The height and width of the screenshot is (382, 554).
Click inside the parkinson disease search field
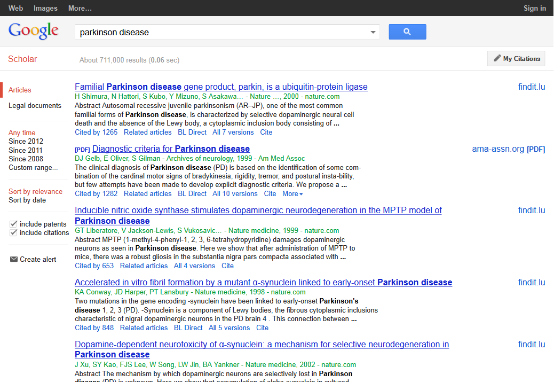tap(221, 32)
